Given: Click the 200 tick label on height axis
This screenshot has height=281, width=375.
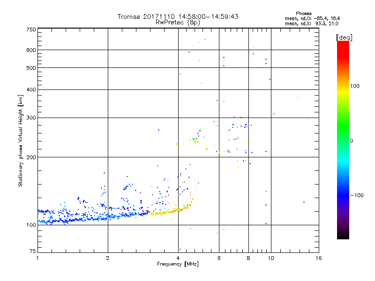Looking at the screenshot, I should click(31, 157).
